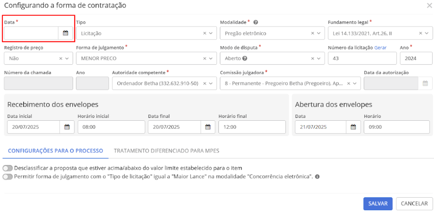The image size is (434, 213).
Task: Click Abertura Data field showing 21/07/2025
Action: [321, 127]
